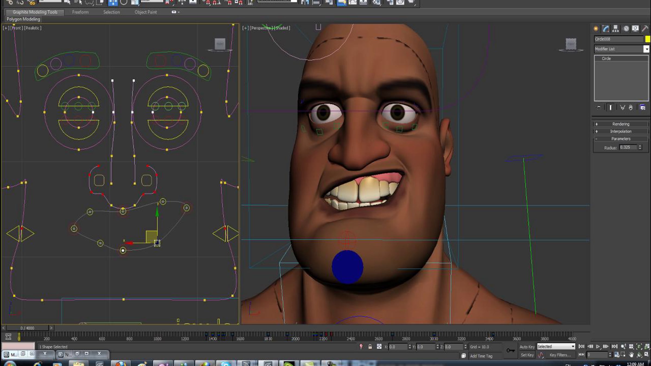Activate the Select and Move tool
The image size is (651, 366).
pos(113,3)
